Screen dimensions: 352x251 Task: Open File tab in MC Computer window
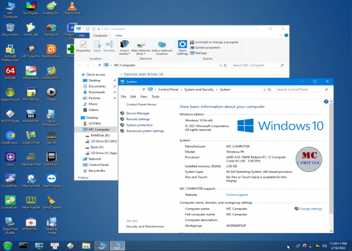pyautogui.click(x=82, y=35)
